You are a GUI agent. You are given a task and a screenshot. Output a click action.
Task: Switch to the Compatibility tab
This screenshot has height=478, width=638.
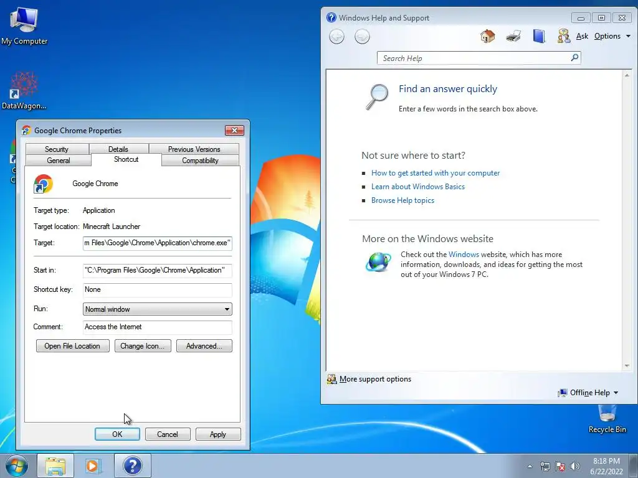click(200, 161)
